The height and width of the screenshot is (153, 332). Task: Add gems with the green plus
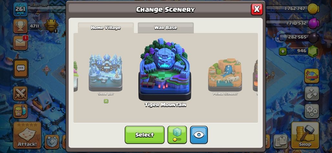[x=283, y=51]
